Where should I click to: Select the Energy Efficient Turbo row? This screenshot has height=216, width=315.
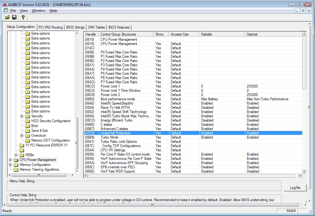(x=193, y=120)
